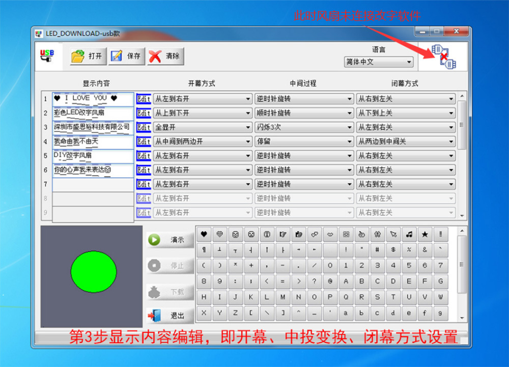This screenshot has height=367, width=509.
Task: Insert the outlined heart symbol
Action: (220, 234)
